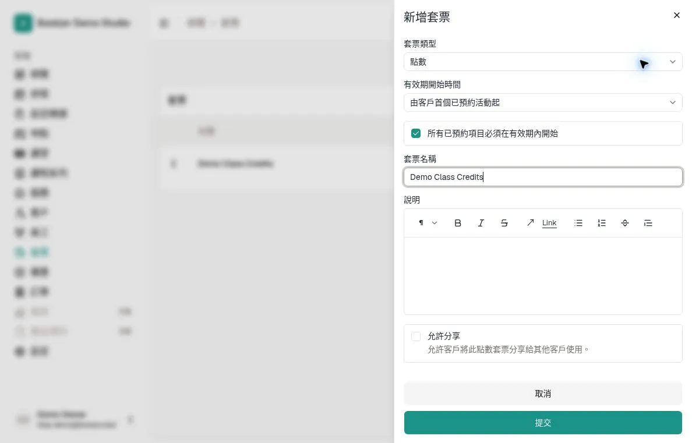Uncheck 所有已預約項目必須在有效期內開始 checkbox
The width and height of the screenshot is (692, 443).
pyautogui.click(x=416, y=133)
